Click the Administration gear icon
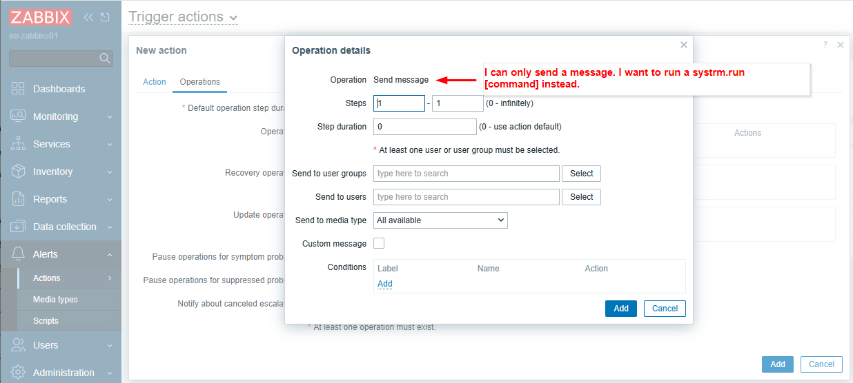 (19, 373)
